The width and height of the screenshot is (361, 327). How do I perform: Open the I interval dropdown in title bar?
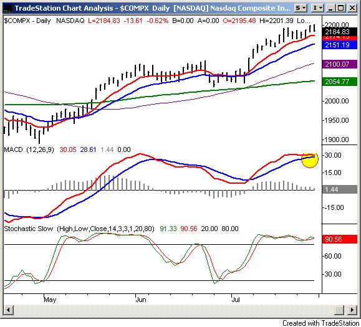[x=318, y=8]
